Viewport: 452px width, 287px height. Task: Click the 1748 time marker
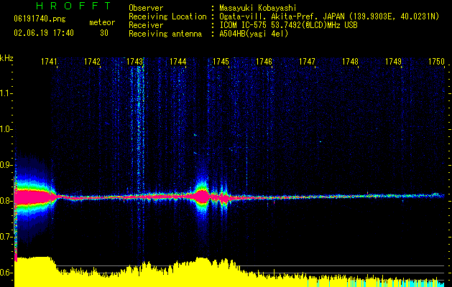pos(350,62)
